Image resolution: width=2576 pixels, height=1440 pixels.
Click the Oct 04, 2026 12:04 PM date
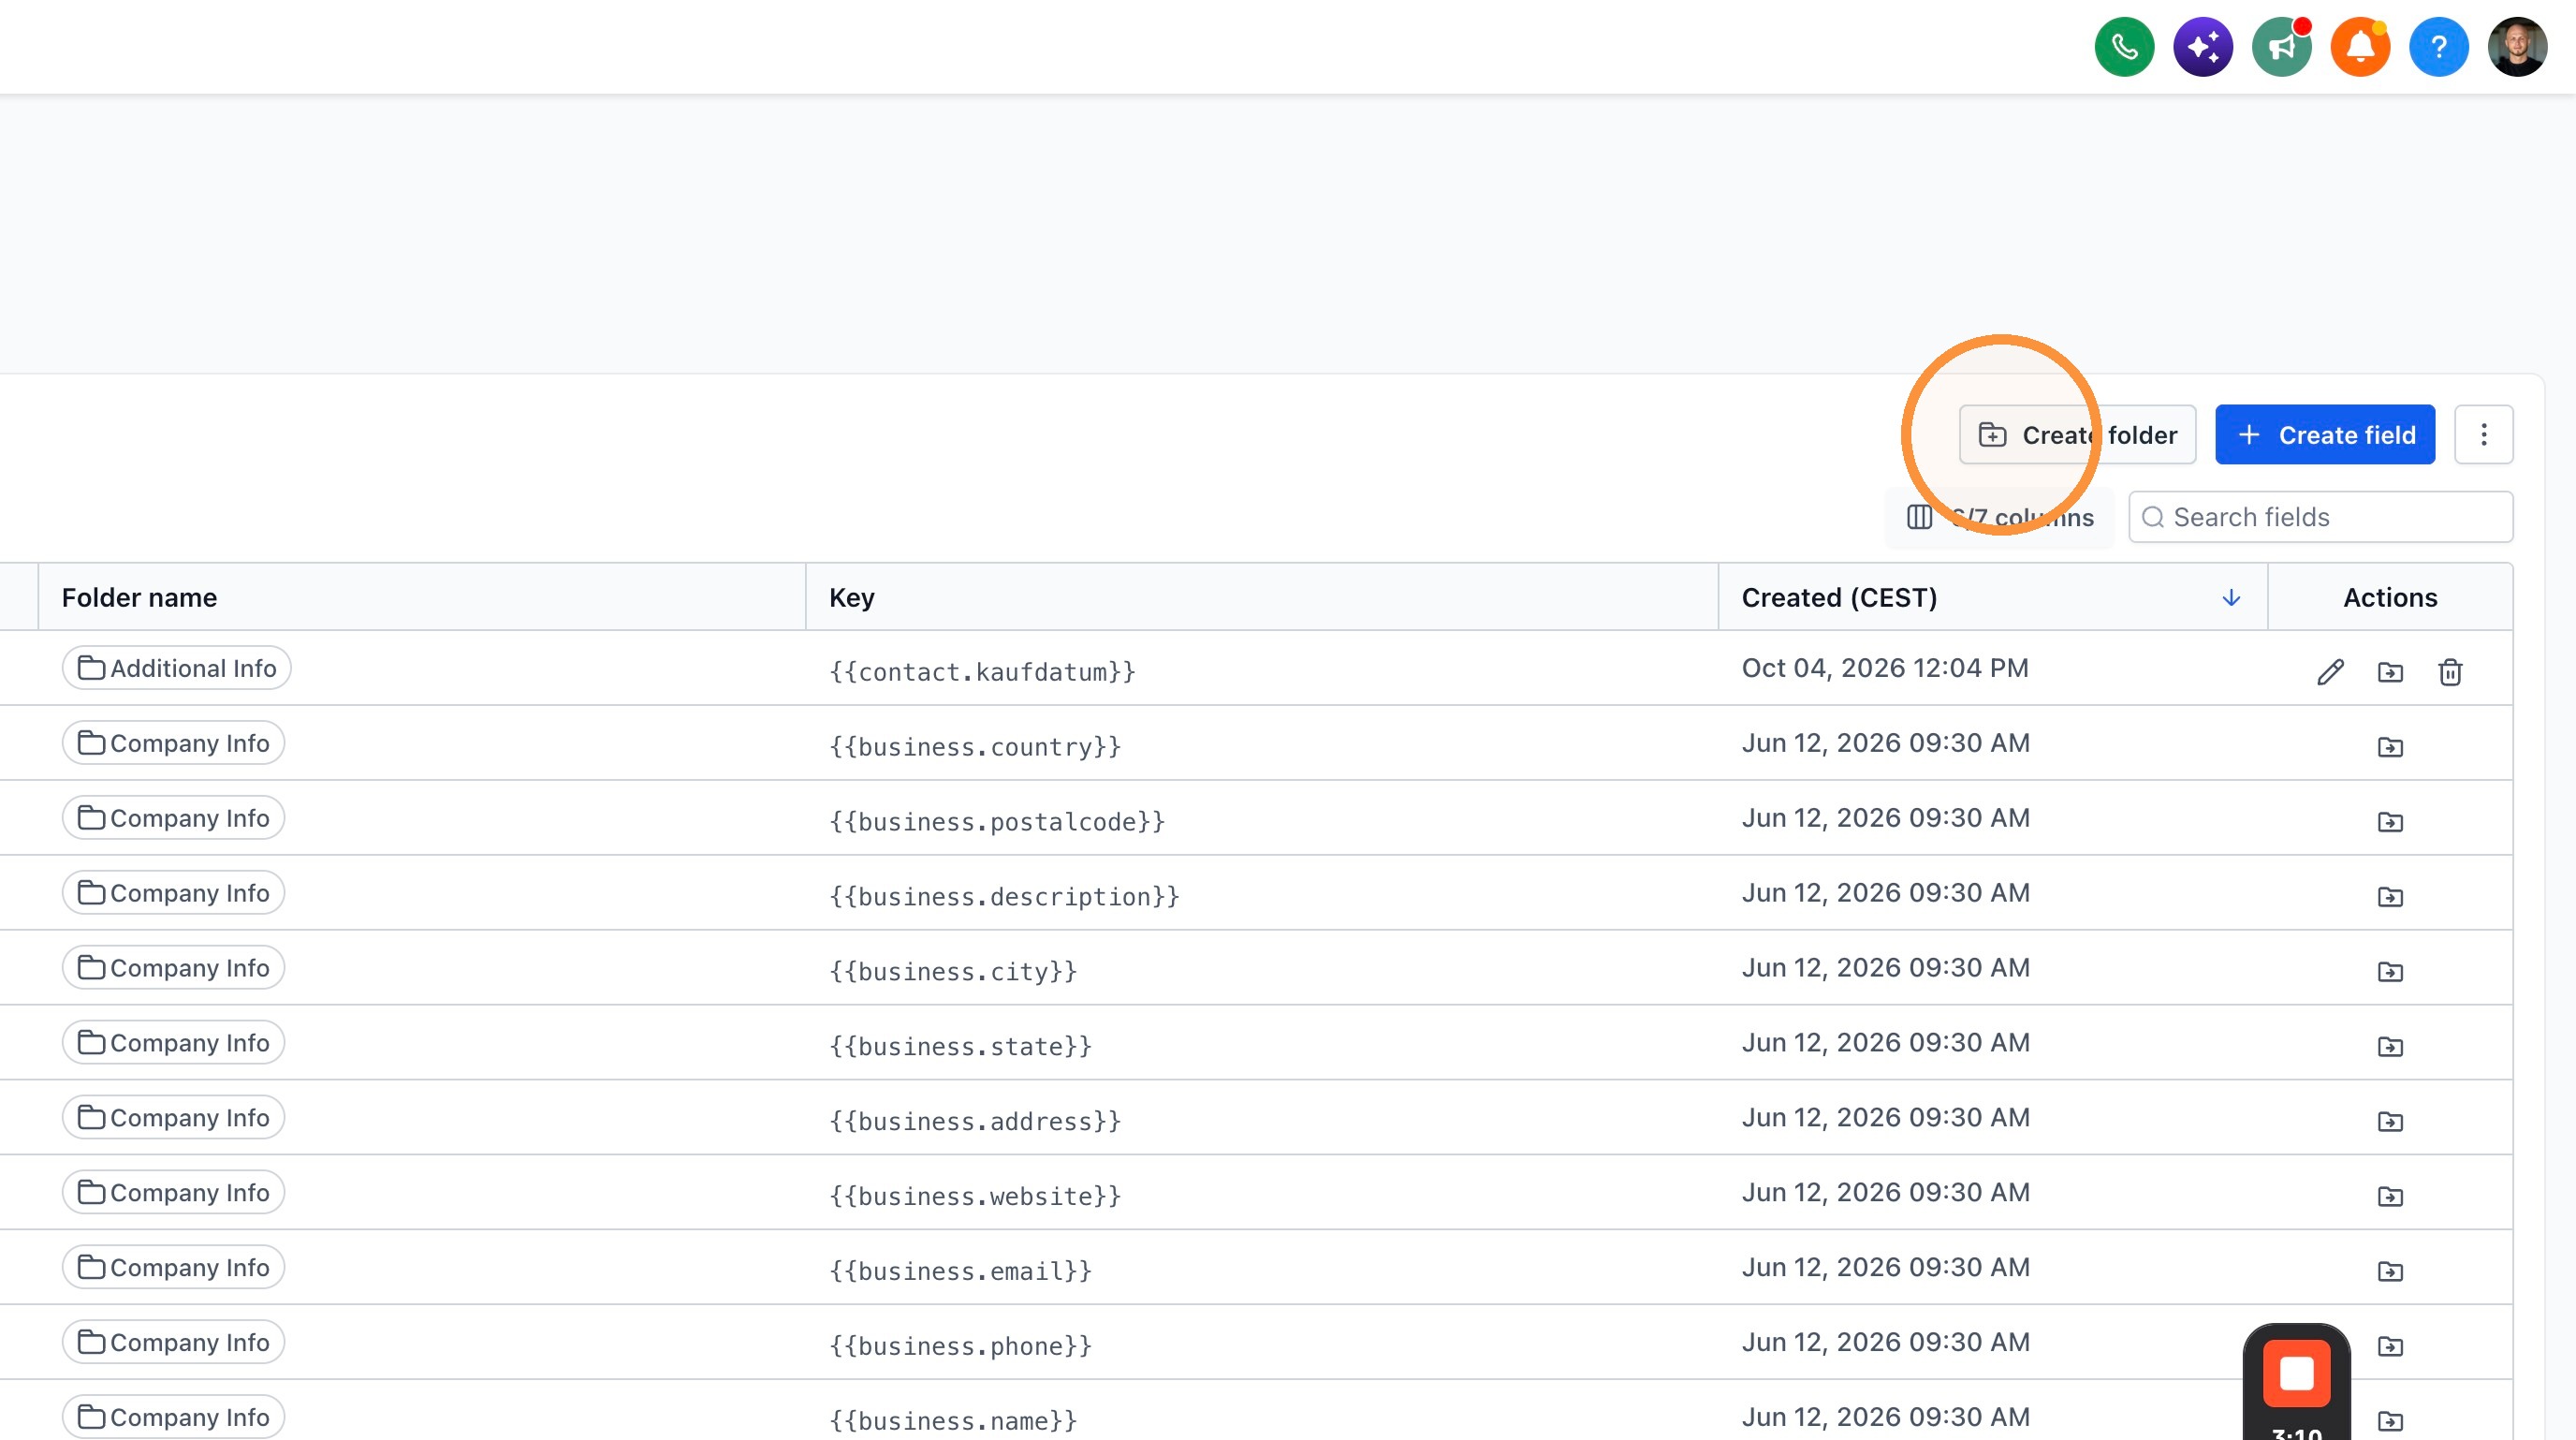(x=1885, y=668)
